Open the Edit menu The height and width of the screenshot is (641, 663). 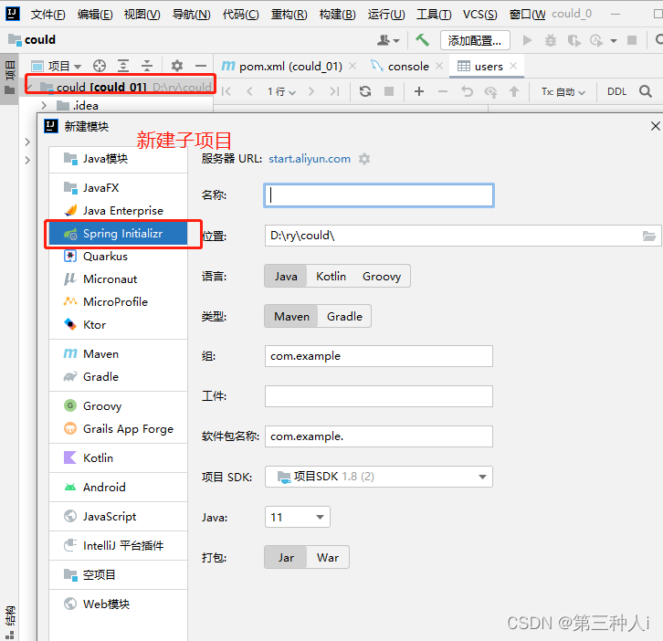(95, 15)
